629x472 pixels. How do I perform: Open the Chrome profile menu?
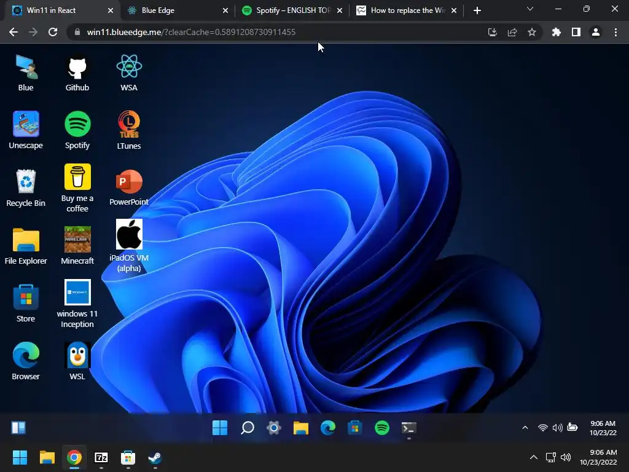(x=596, y=32)
